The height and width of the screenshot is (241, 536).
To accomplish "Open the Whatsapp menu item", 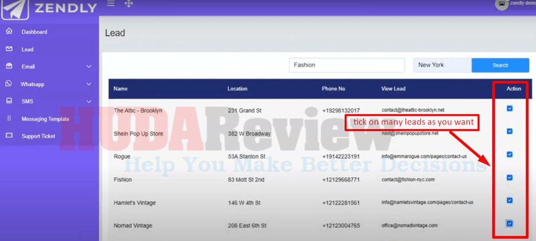I will point(32,84).
